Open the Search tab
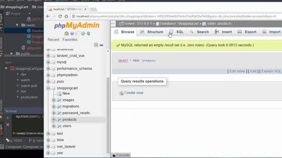This screenshot has width=282, height=158. [x=199, y=32]
